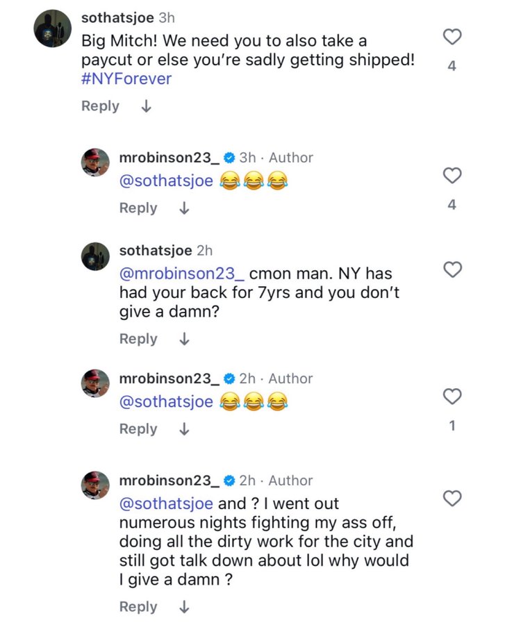Reply to the "cmon man" comment
This screenshot has width=505, height=625.
click(138, 339)
